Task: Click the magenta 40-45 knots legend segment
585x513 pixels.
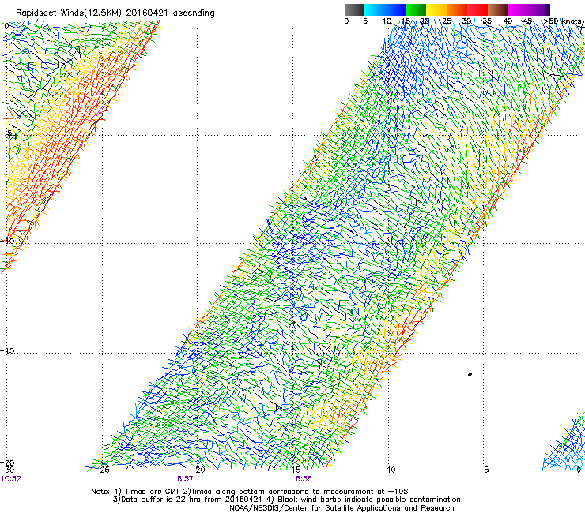Action: [519, 9]
